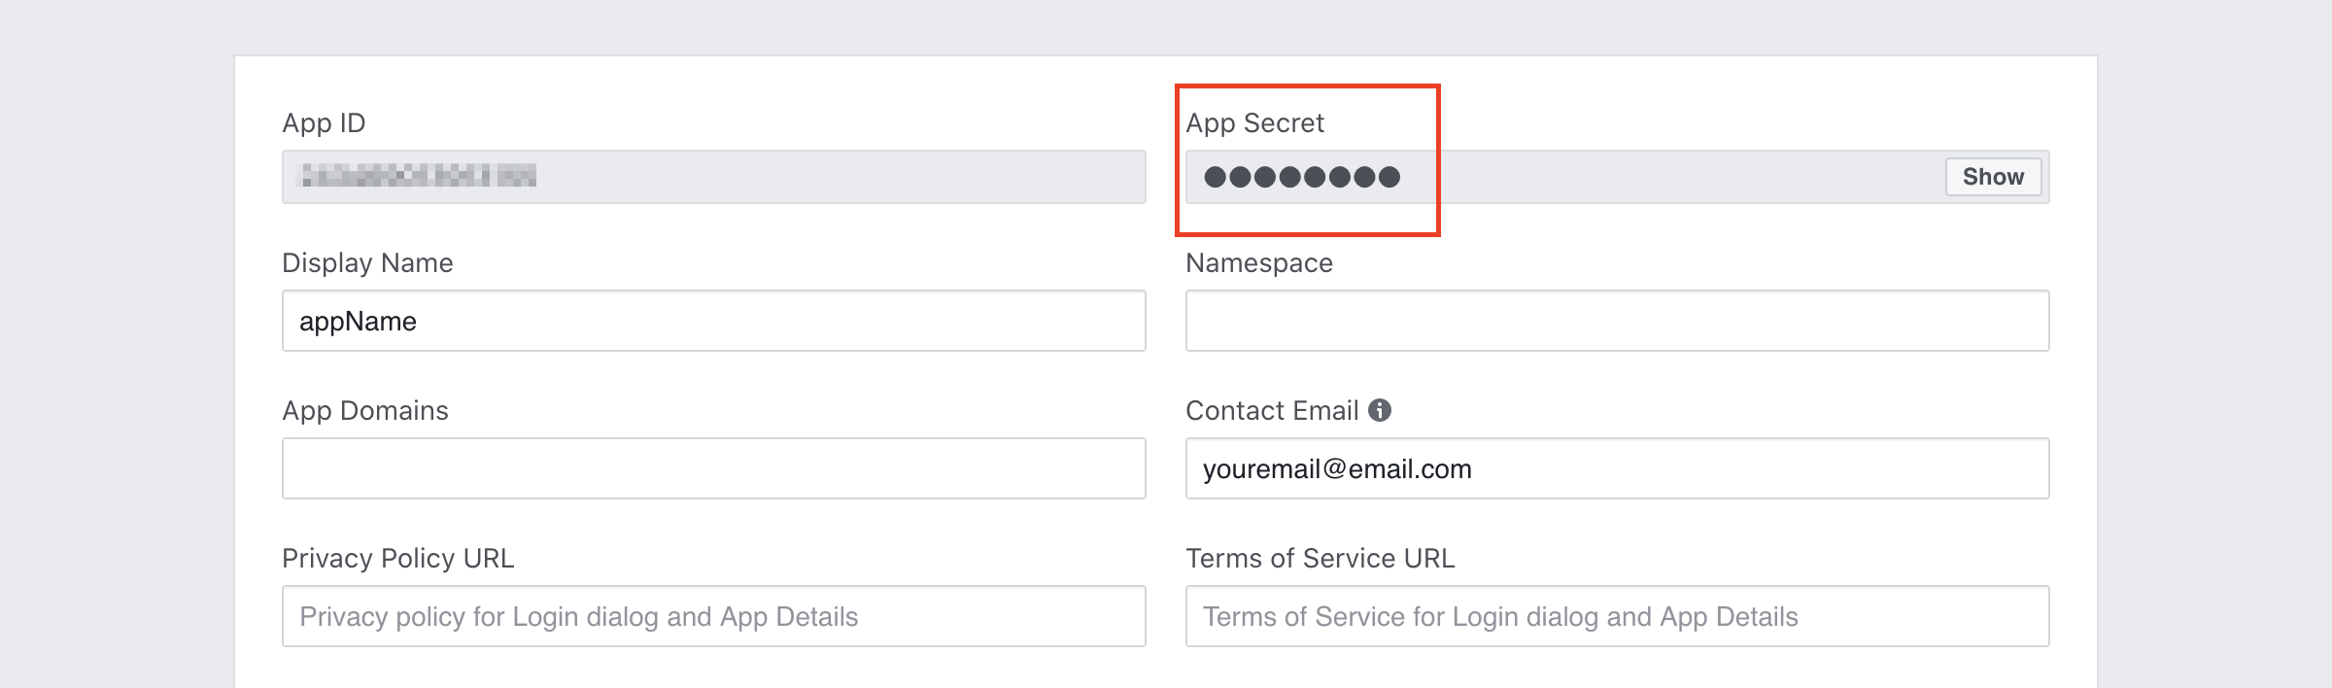
Task: Click empty area of App ID field
Action: 836,177
